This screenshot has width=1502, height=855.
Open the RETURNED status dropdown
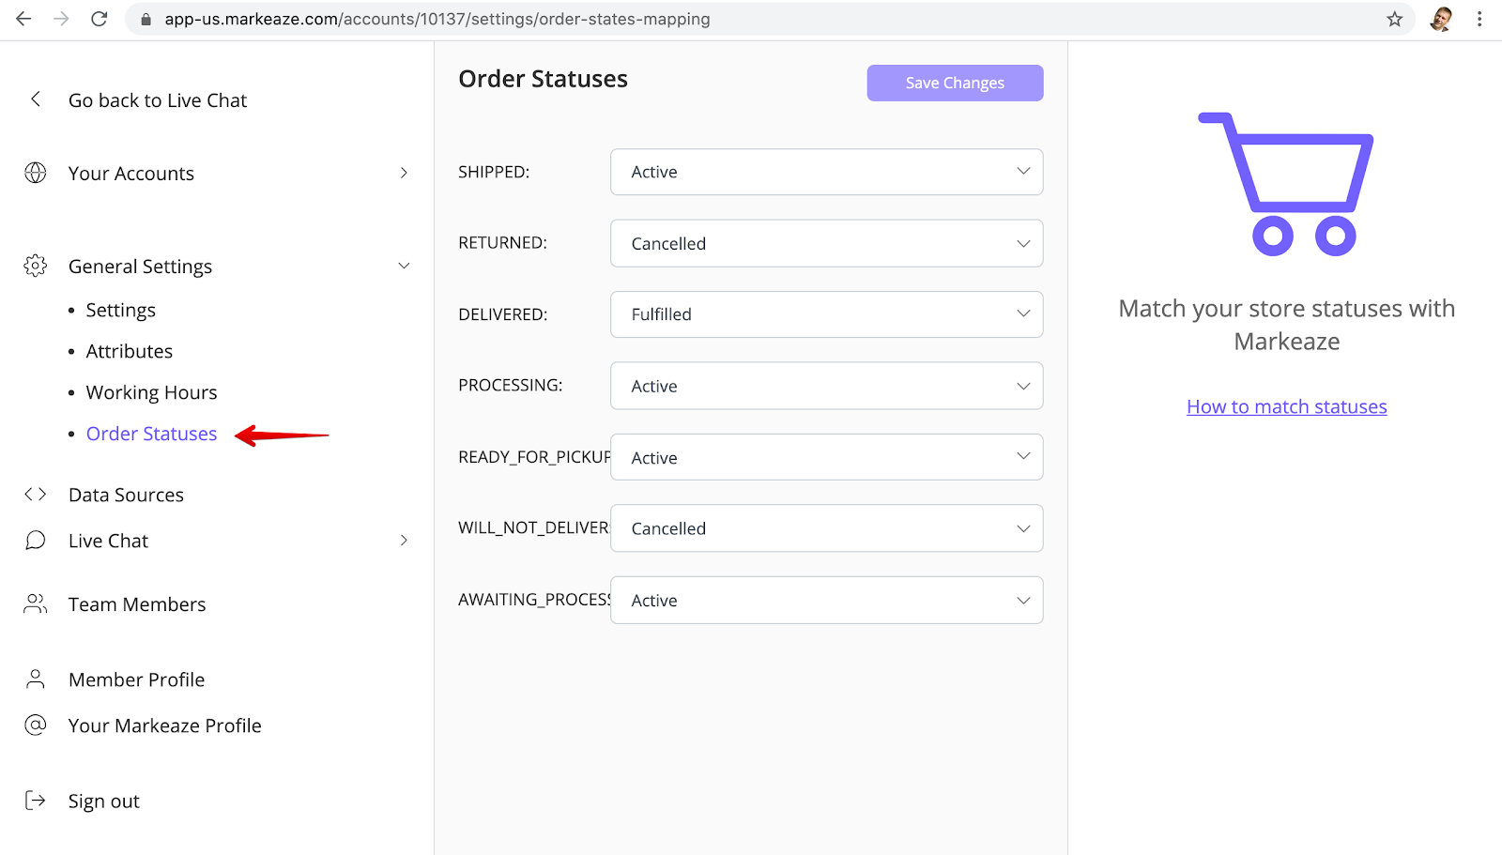(x=826, y=243)
